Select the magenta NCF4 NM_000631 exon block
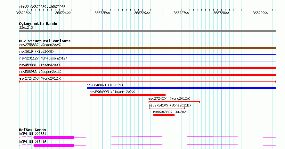The height and width of the screenshot is (149, 285). click(x=54, y=137)
